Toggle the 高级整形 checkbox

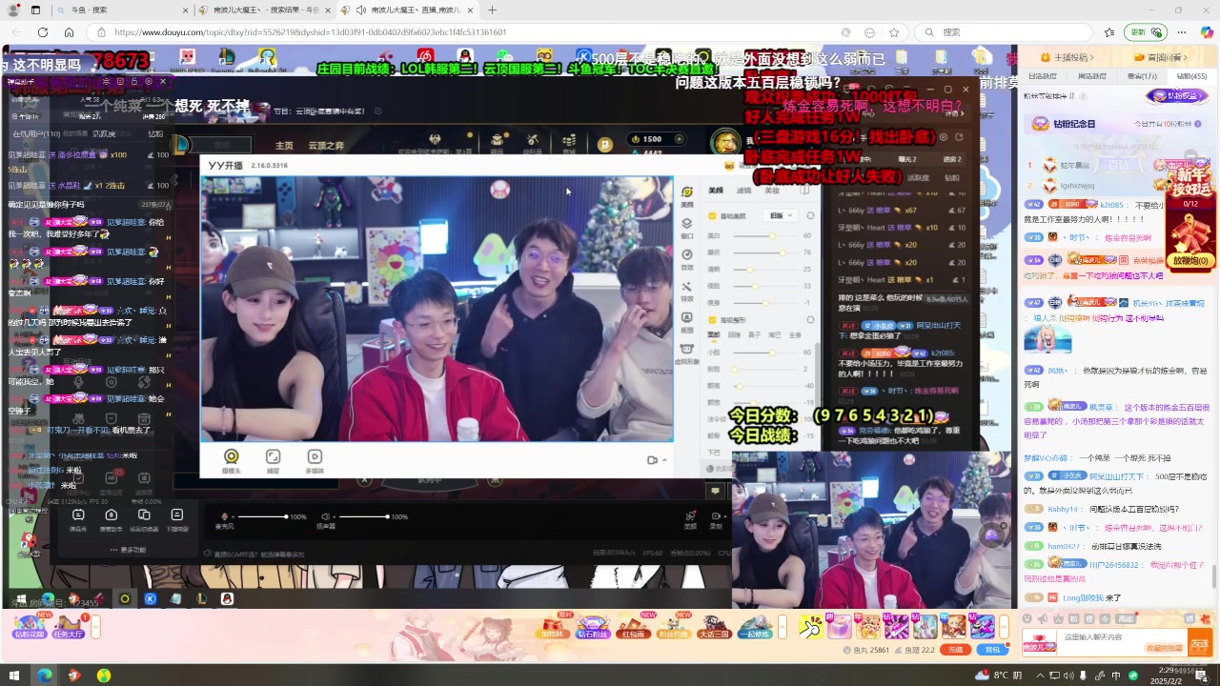click(x=712, y=321)
